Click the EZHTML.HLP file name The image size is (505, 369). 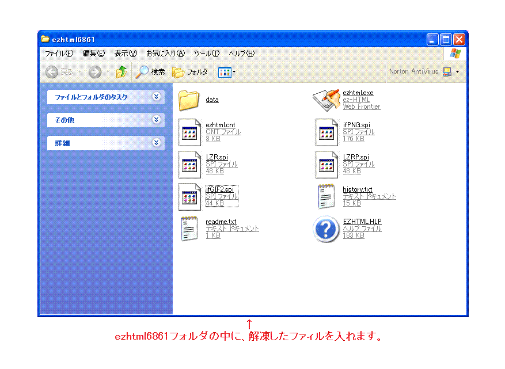pos(362,222)
